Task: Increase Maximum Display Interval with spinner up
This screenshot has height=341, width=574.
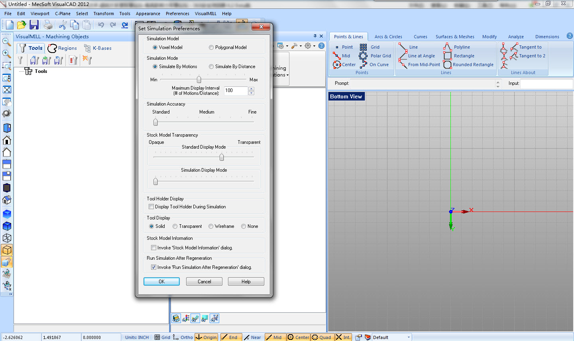Action: click(x=251, y=88)
